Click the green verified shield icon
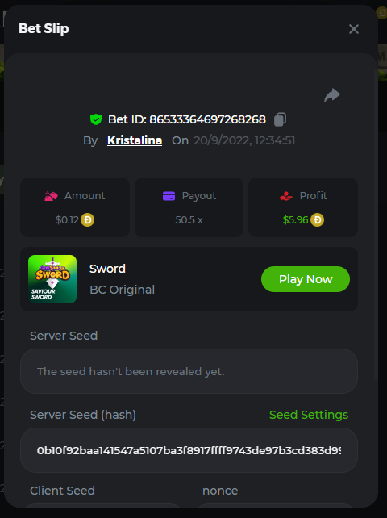 pyautogui.click(x=96, y=119)
